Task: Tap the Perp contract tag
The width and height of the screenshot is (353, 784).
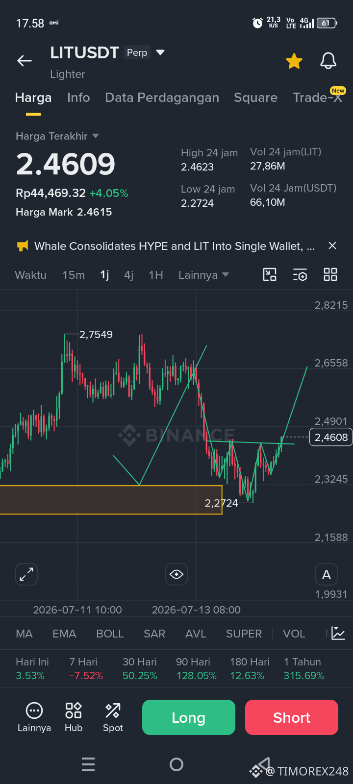Action: coord(137,52)
